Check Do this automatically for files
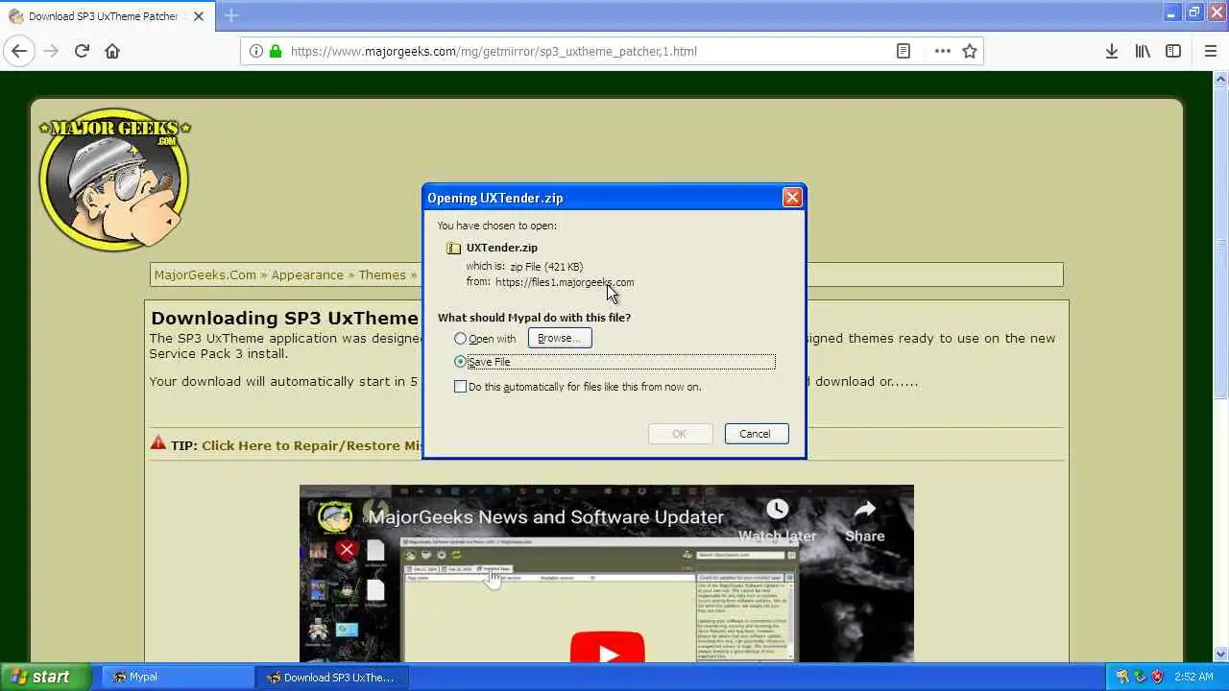1229x691 pixels. click(460, 387)
